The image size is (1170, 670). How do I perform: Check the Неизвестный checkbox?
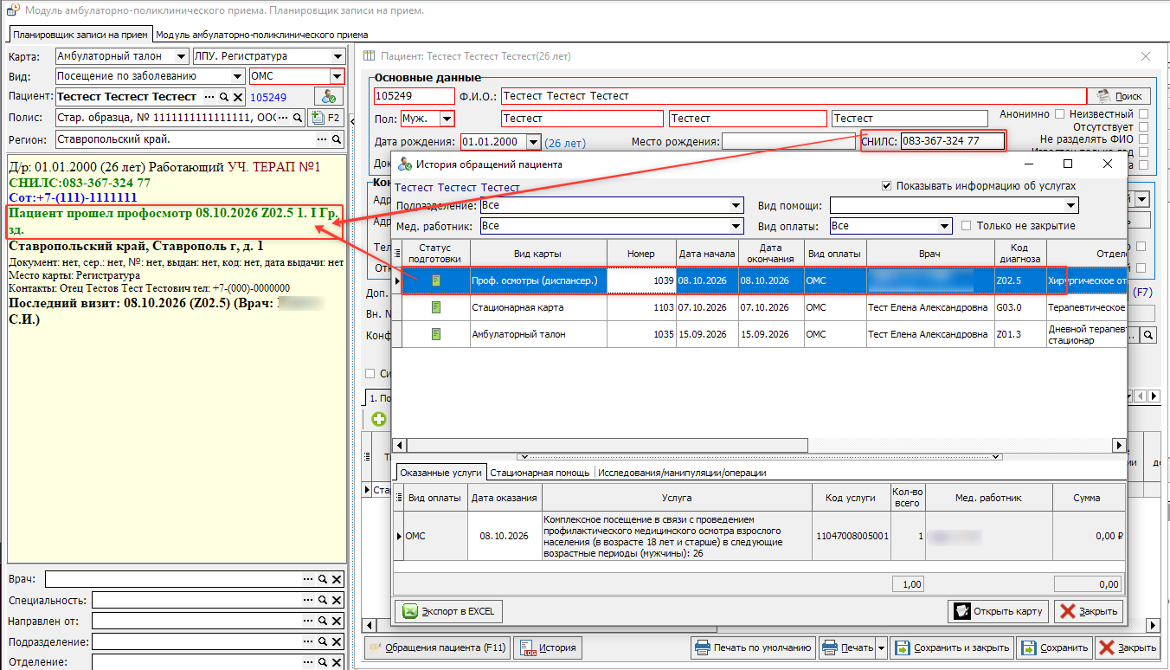pos(1144,113)
